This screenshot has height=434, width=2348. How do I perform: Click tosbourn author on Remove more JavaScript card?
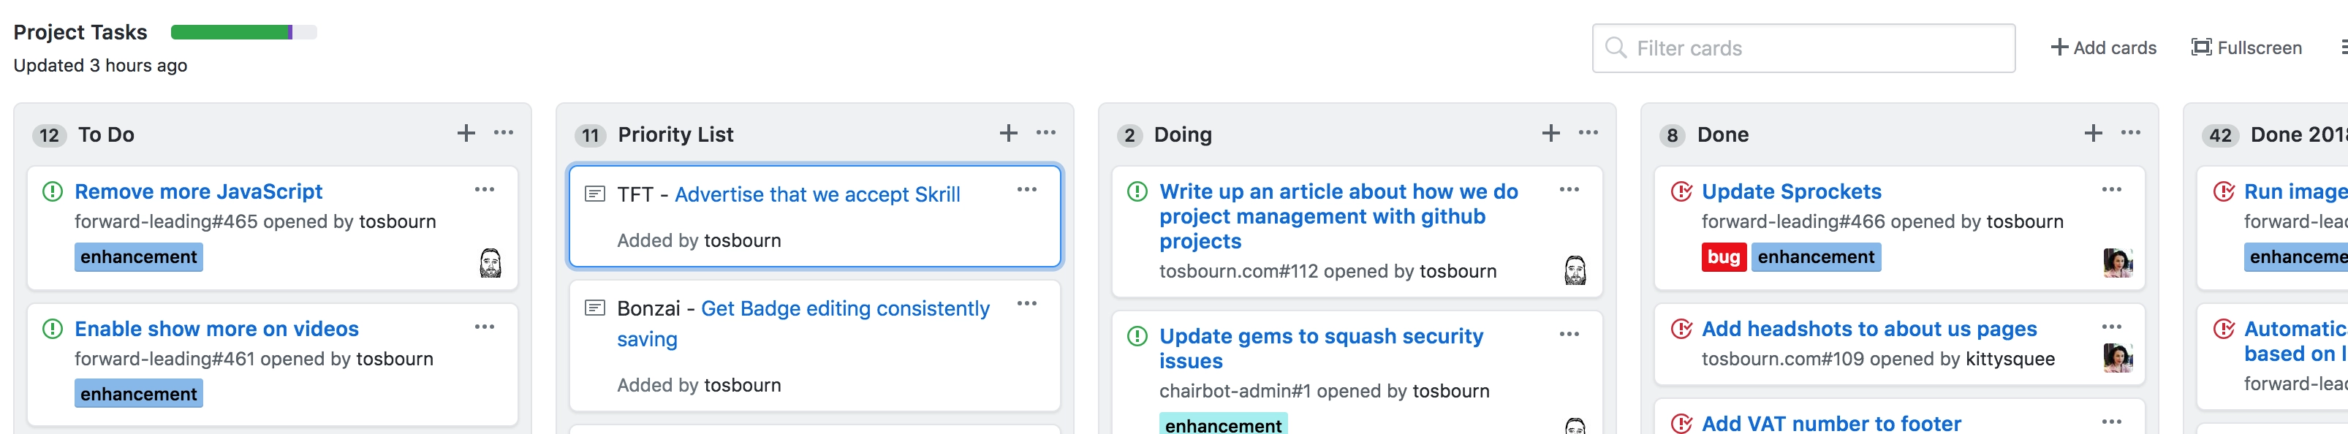point(398,221)
